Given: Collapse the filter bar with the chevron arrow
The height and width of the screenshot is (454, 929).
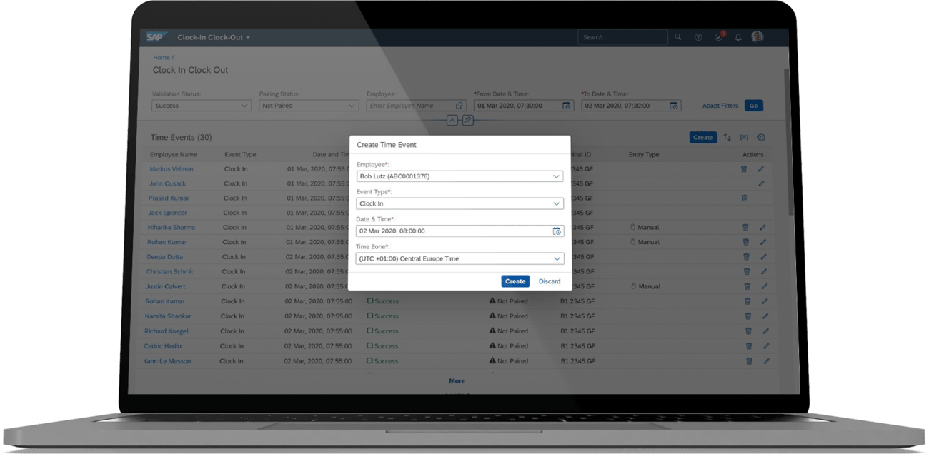Looking at the screenshot, I should [x=452, y=120].
